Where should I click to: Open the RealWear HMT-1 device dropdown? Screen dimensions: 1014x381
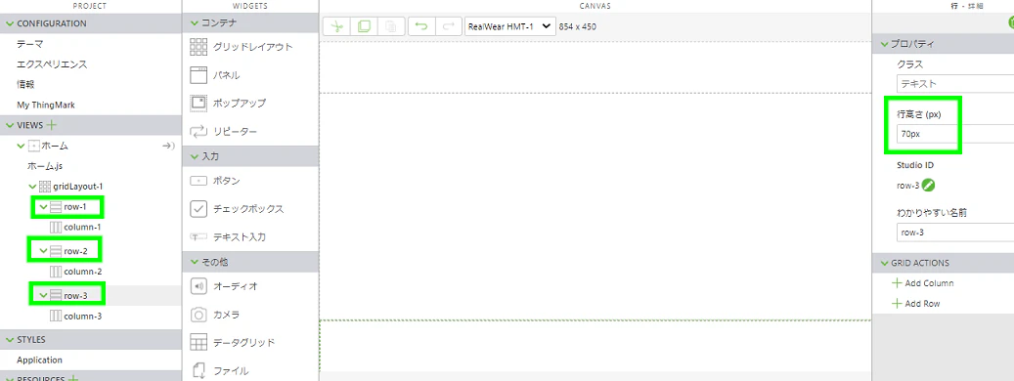click(509, 26)
